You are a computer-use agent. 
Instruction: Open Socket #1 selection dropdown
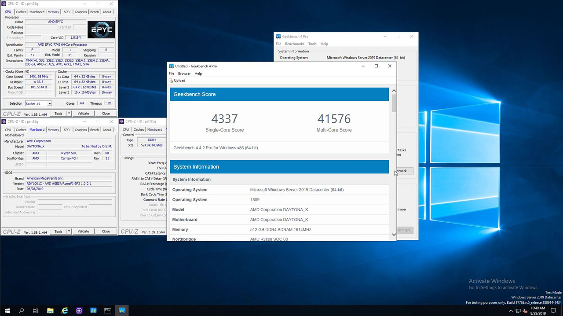pos(38,103)
